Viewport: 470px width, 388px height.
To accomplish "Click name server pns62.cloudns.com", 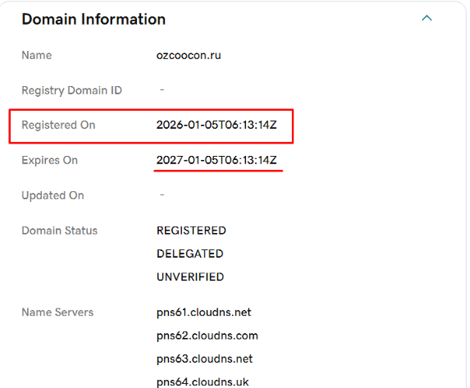I will point(207,335).
